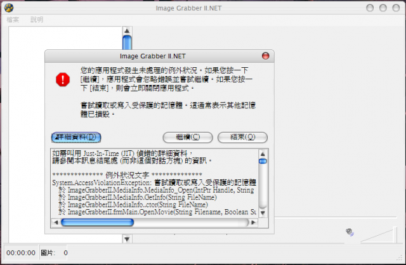Open the 說明 menu
406x265 pixels.
coord(37,20)
